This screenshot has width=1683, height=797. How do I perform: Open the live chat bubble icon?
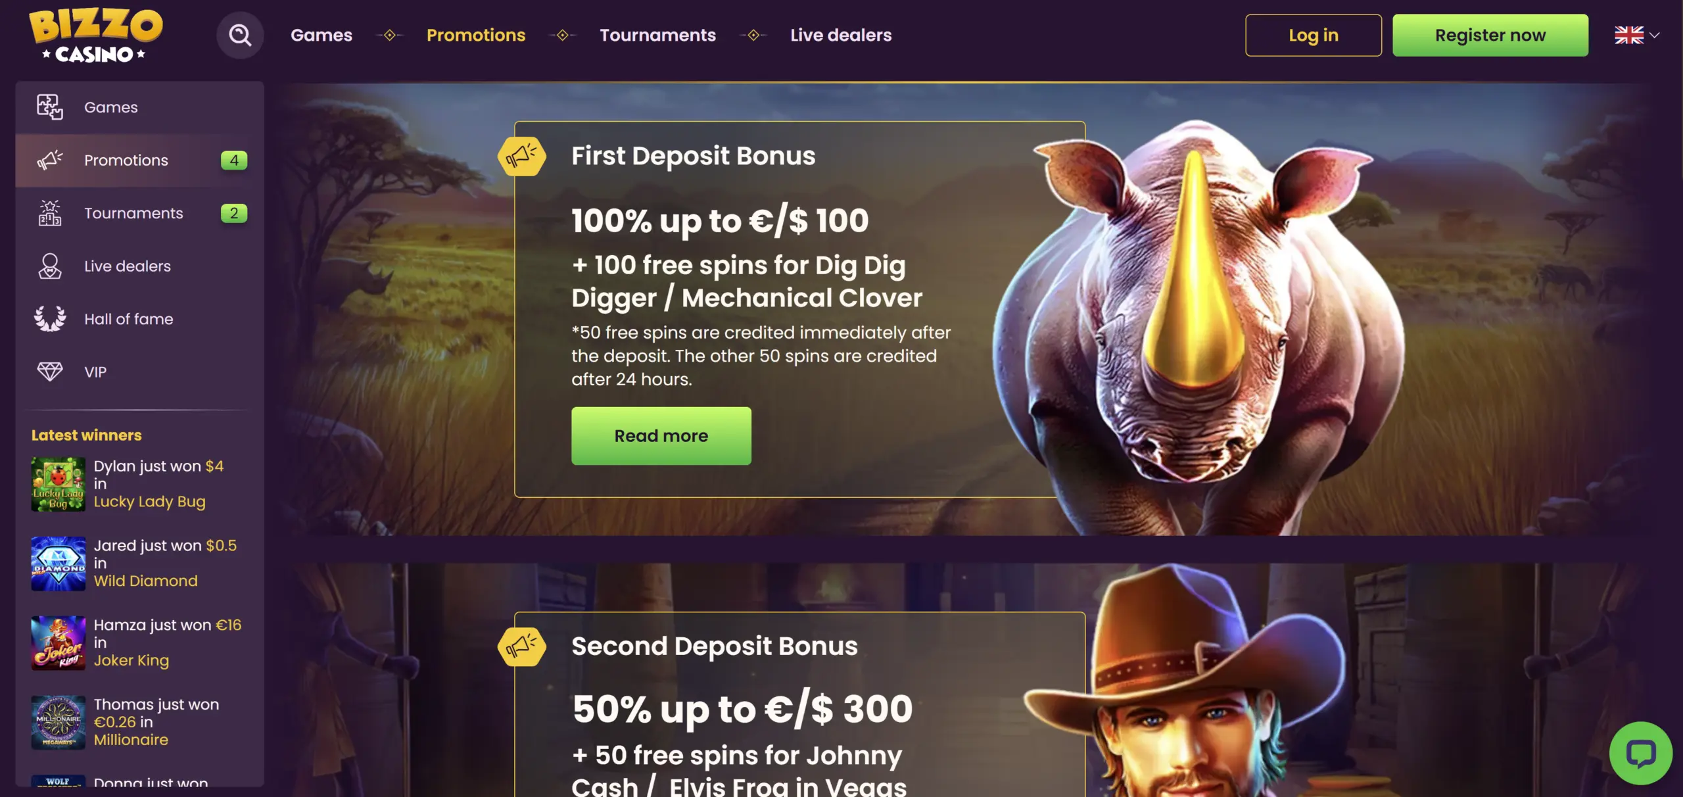[x=1641, y=753]
